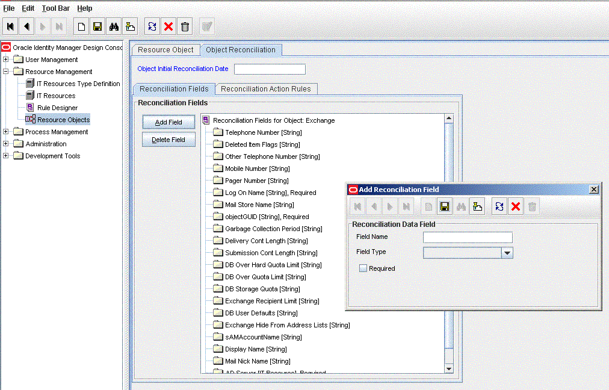
Task: Create new form in main toolbar
Action: [81, 26]
